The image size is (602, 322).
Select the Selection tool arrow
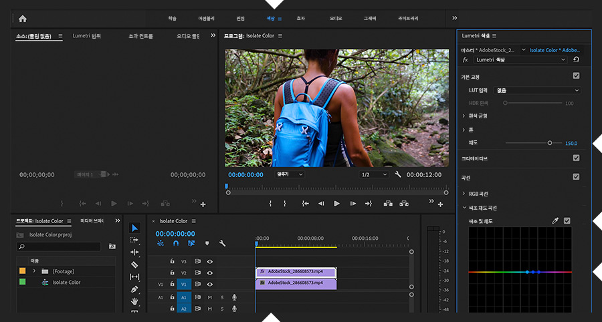[134, 228]
